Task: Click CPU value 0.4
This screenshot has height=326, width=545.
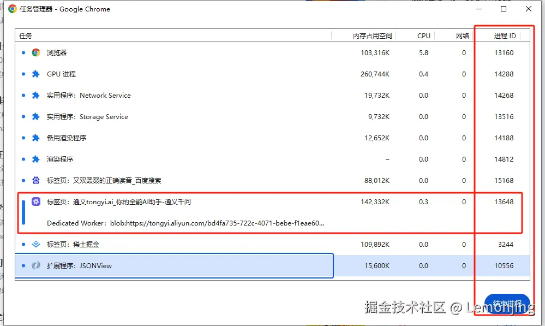Action: click(423, 74)
